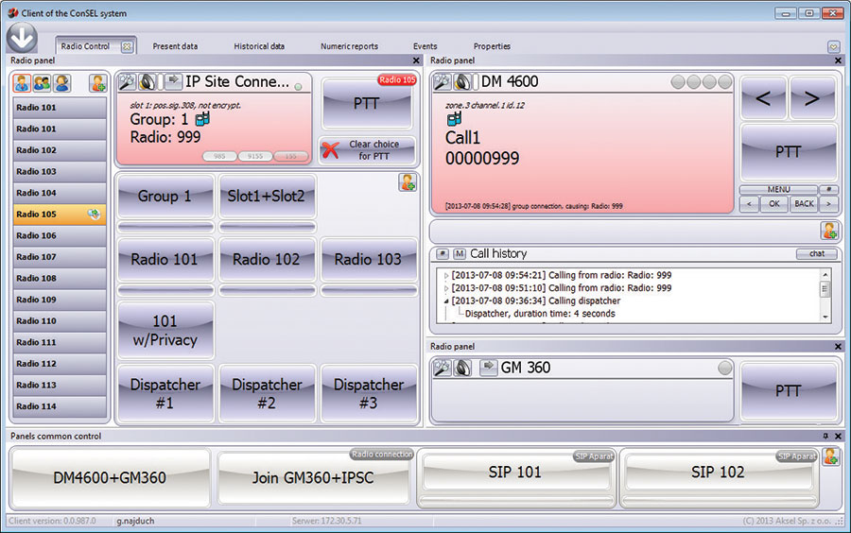Expand the 09:54:21 call history entry
The image size is (851, 533).
447,275
